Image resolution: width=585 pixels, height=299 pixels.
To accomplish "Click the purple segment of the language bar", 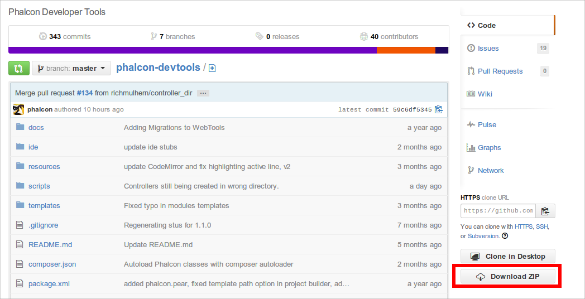I will 193,50.
